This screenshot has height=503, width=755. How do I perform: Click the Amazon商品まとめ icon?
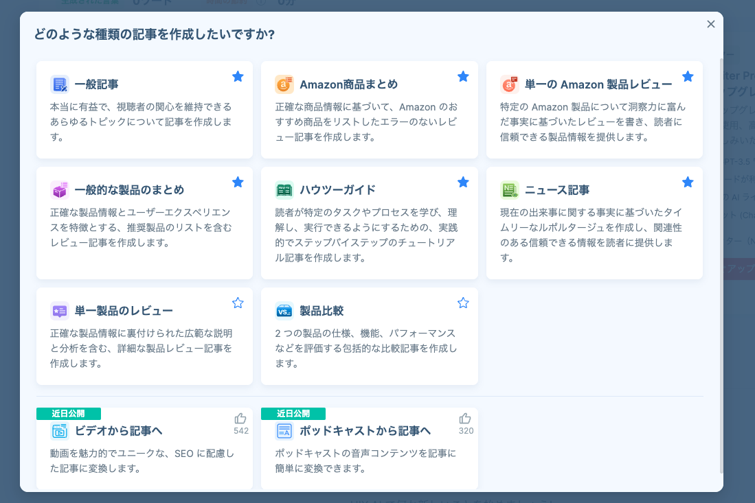[284, 84]
